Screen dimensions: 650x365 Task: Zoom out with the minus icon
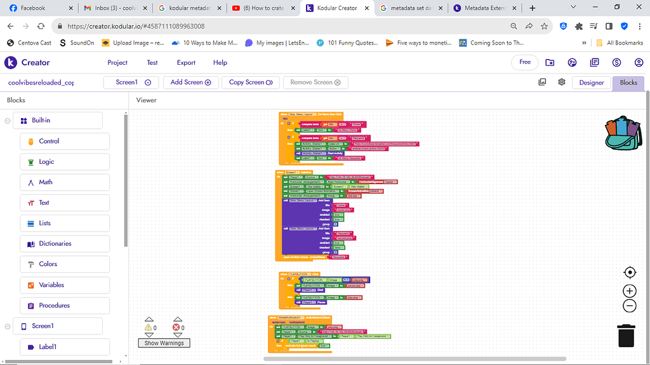pyautogui.click(x=630, y=306)
